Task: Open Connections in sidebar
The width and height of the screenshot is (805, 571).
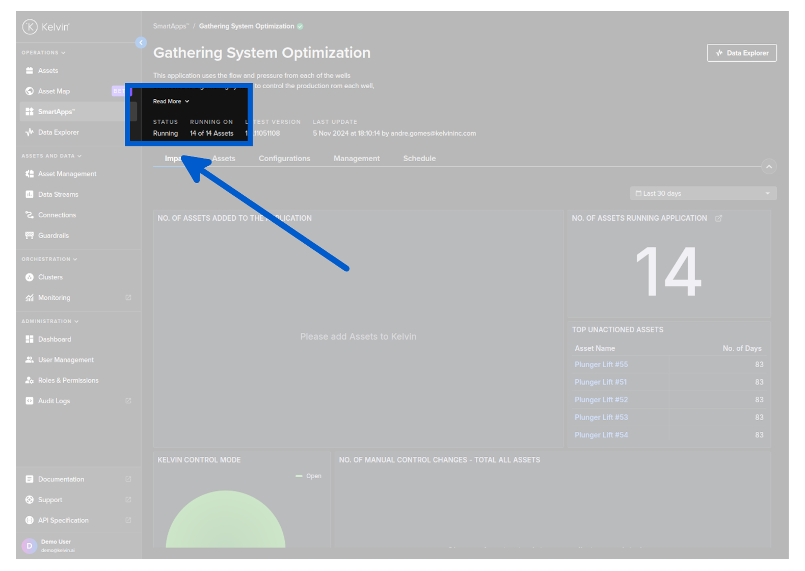Action: point(57,215)
